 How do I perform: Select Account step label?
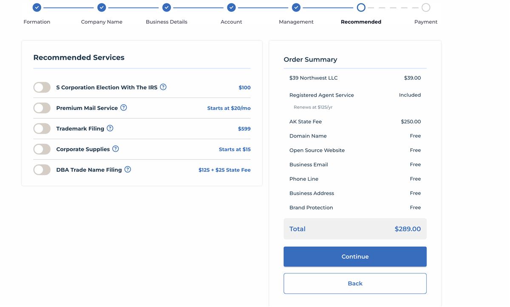pyautogui.click(x=231, y=22)
